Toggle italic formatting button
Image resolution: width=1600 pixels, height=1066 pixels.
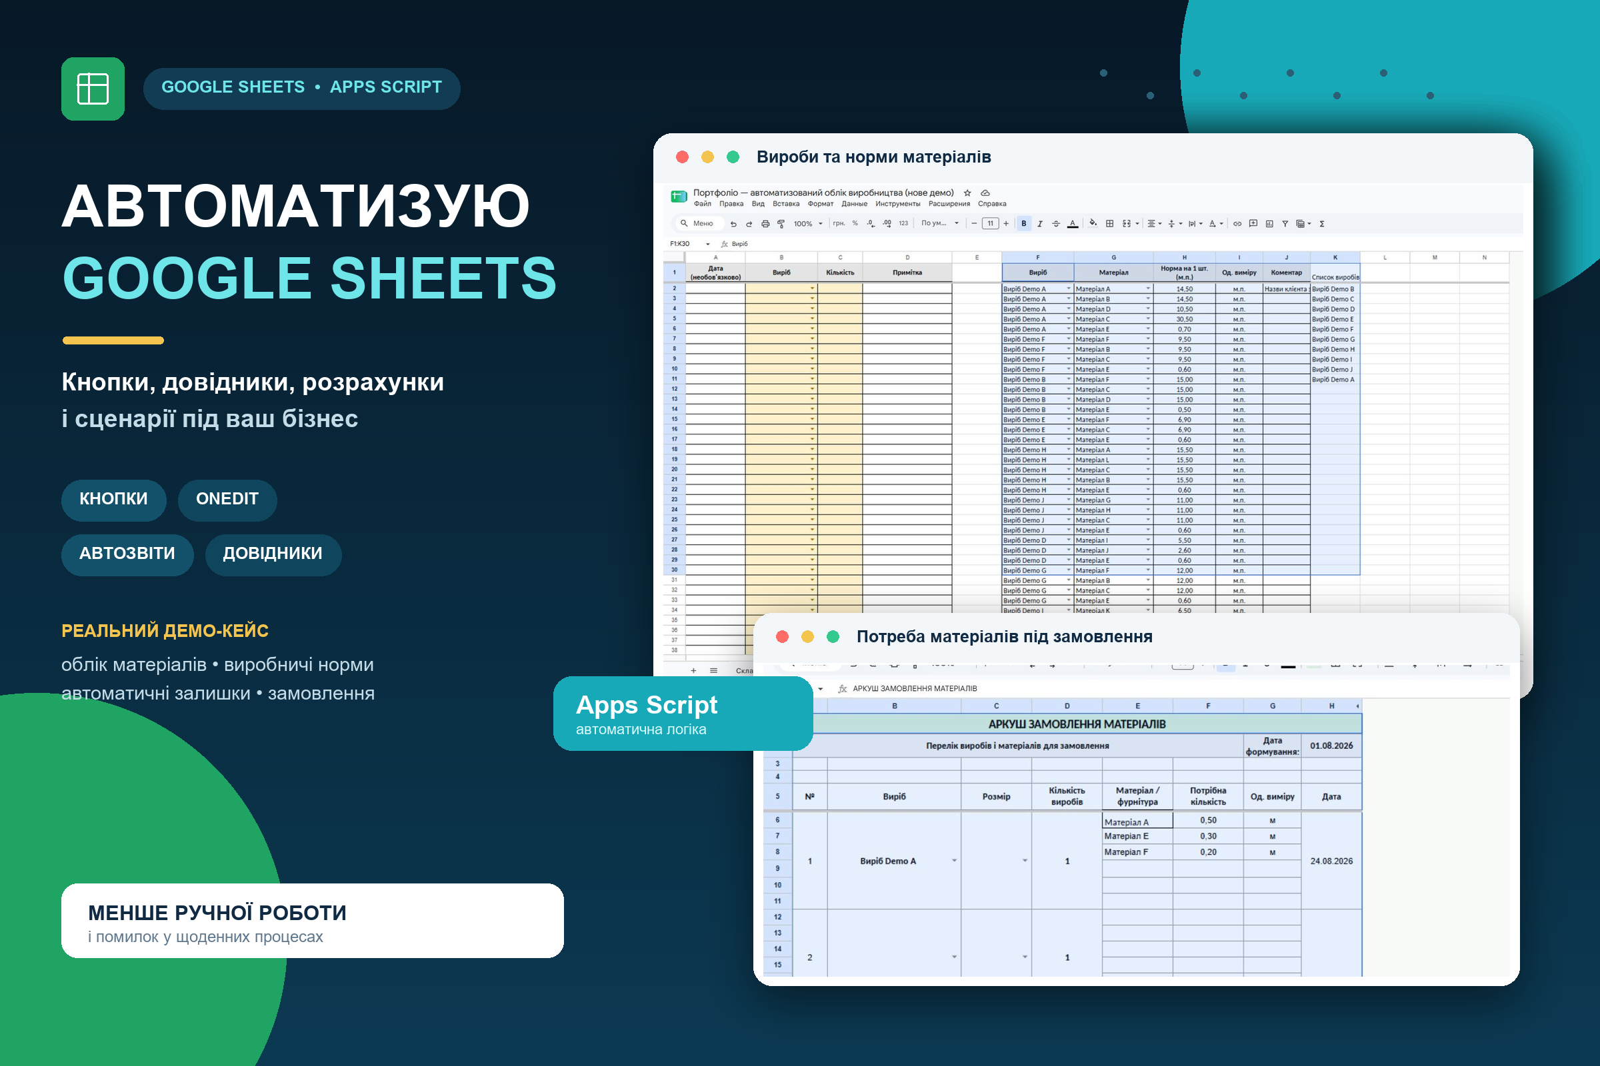[x=1039, y=224]
